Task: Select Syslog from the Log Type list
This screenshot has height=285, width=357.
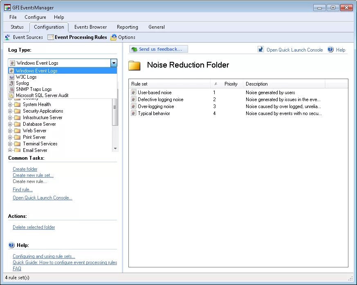Action: 63,83
